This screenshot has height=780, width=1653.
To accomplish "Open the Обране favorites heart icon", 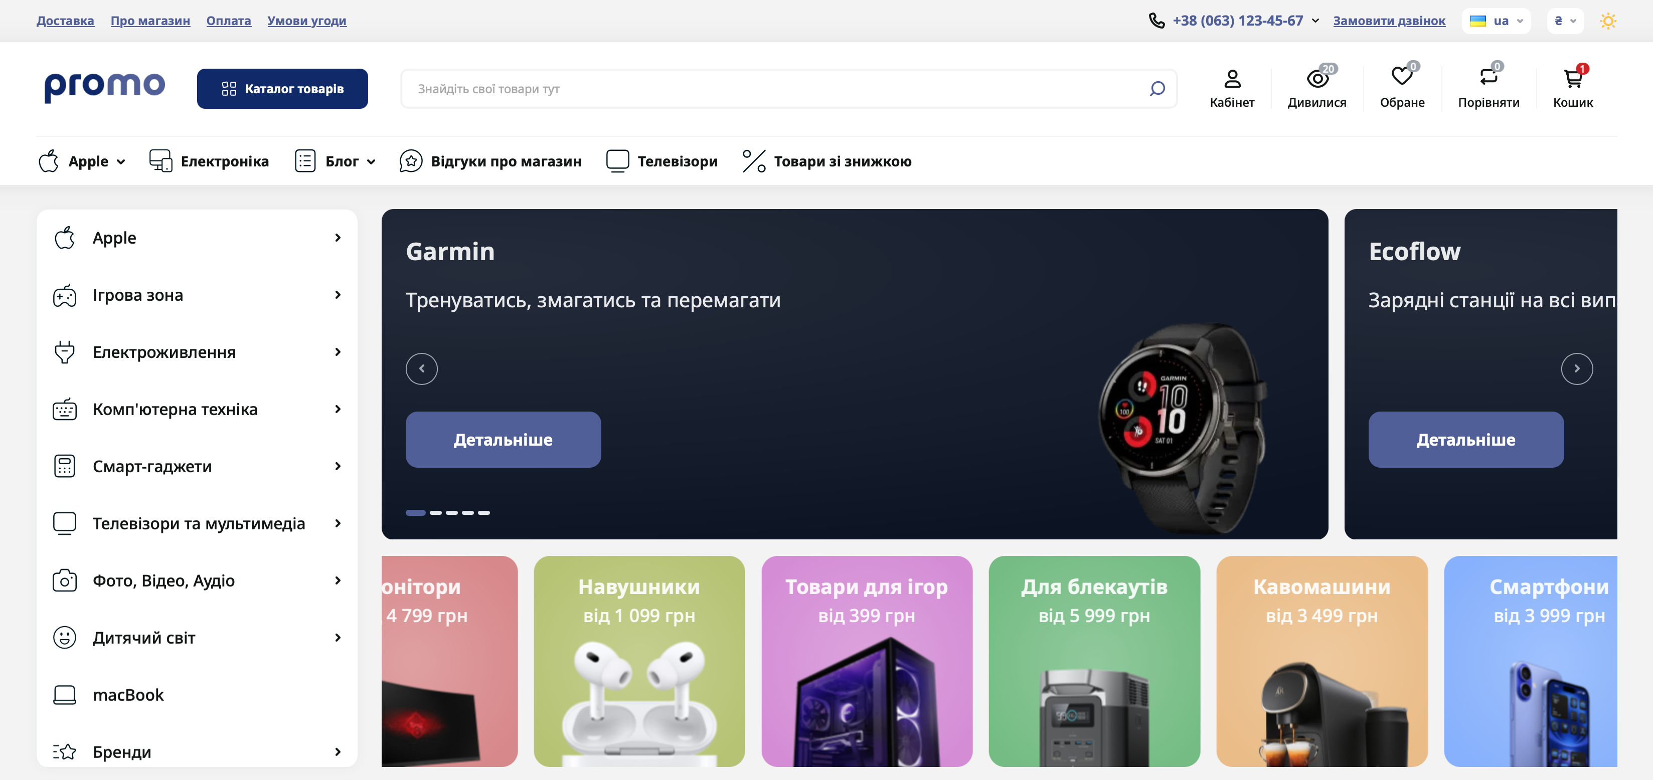I will click(x=1401, y=77).
